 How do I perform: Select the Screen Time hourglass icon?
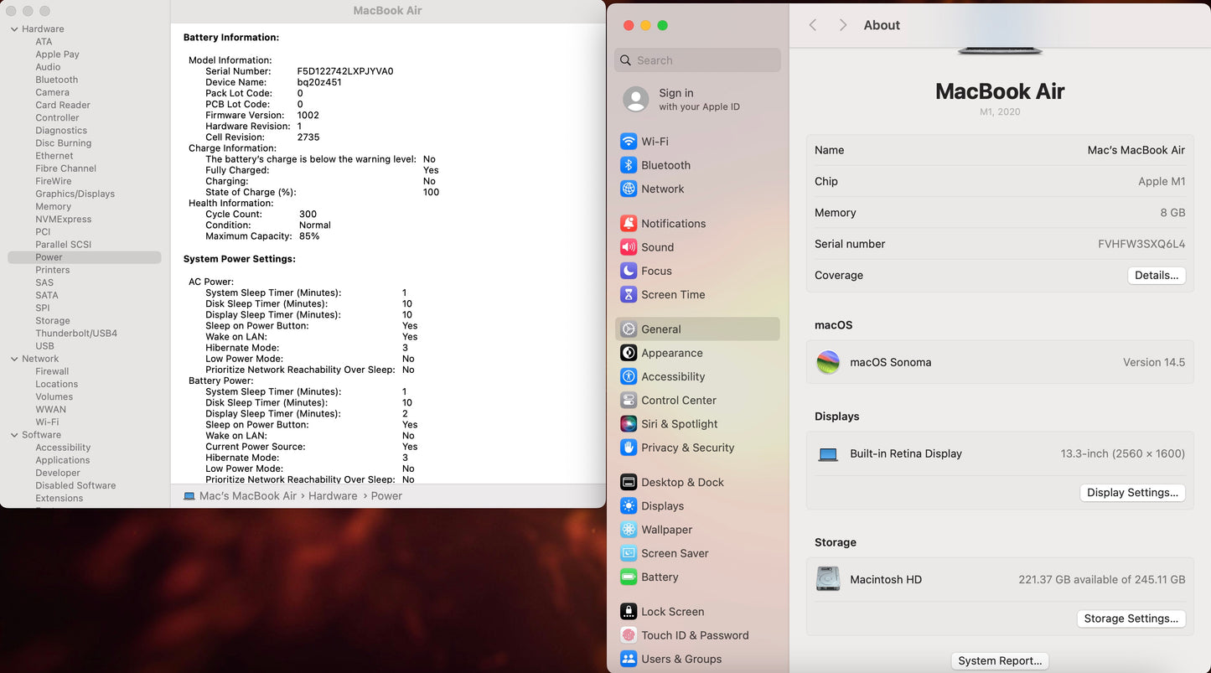629,294
